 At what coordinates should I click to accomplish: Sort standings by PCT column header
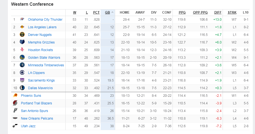[x=96, y=13]
